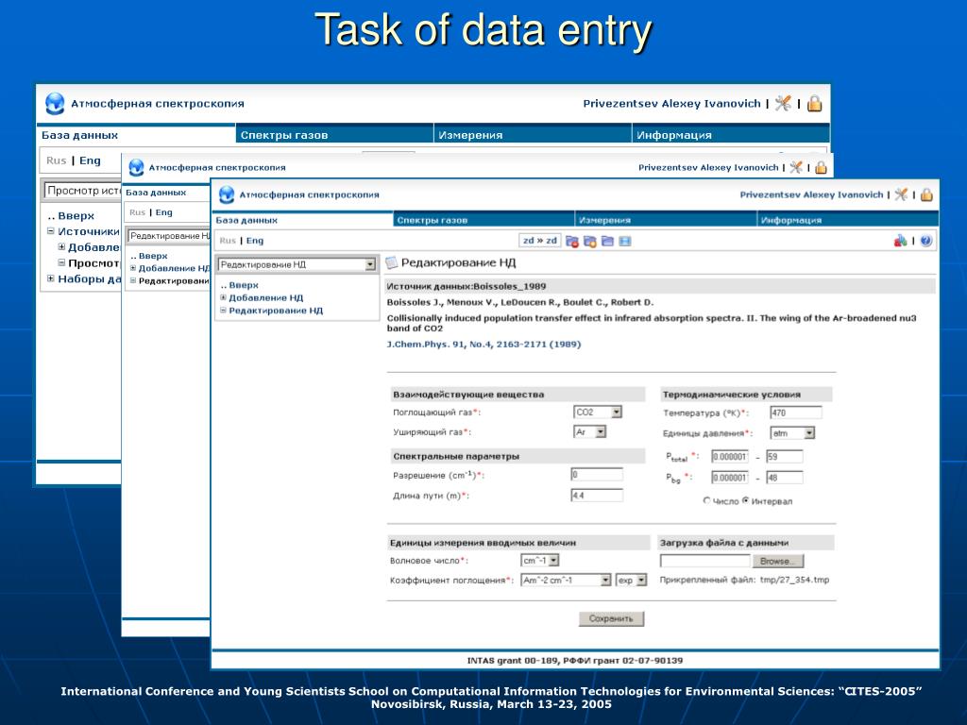Click the globe logo in the back window
This screenshot has height=725, width=967.
click(x=55, y=103)
